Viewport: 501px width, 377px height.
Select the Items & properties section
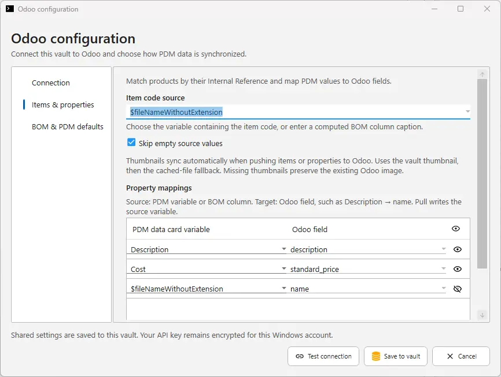(63, 104)
